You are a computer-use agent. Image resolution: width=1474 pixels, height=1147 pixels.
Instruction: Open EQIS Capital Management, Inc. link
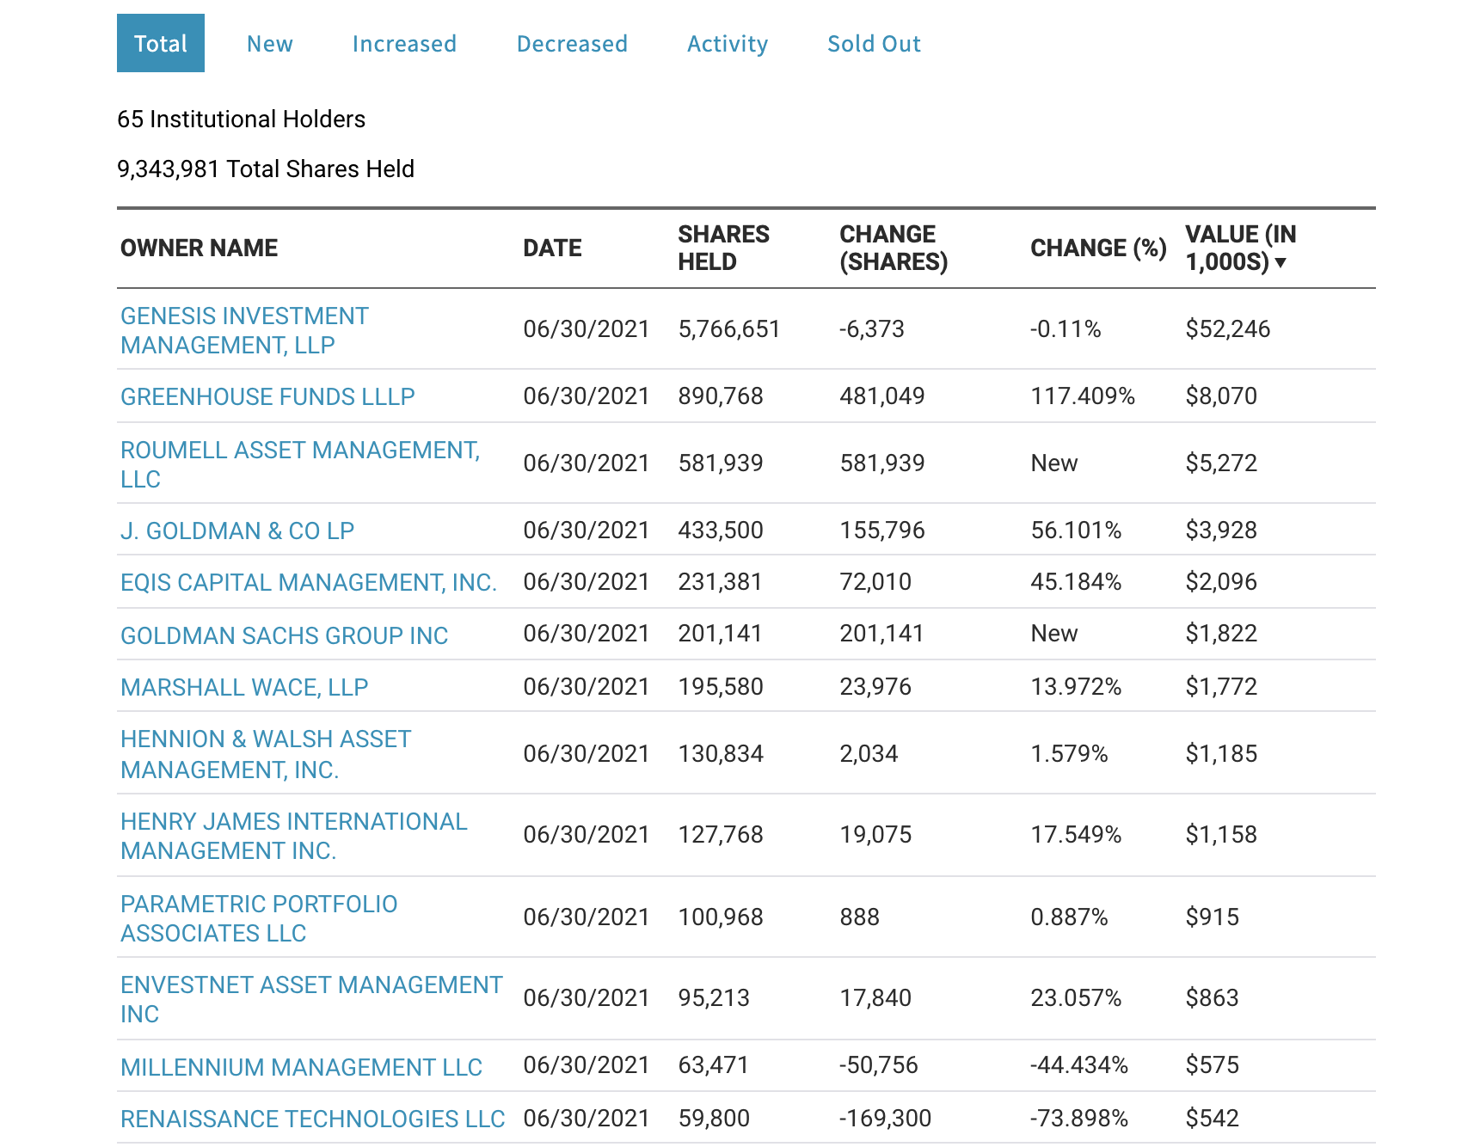309,582
